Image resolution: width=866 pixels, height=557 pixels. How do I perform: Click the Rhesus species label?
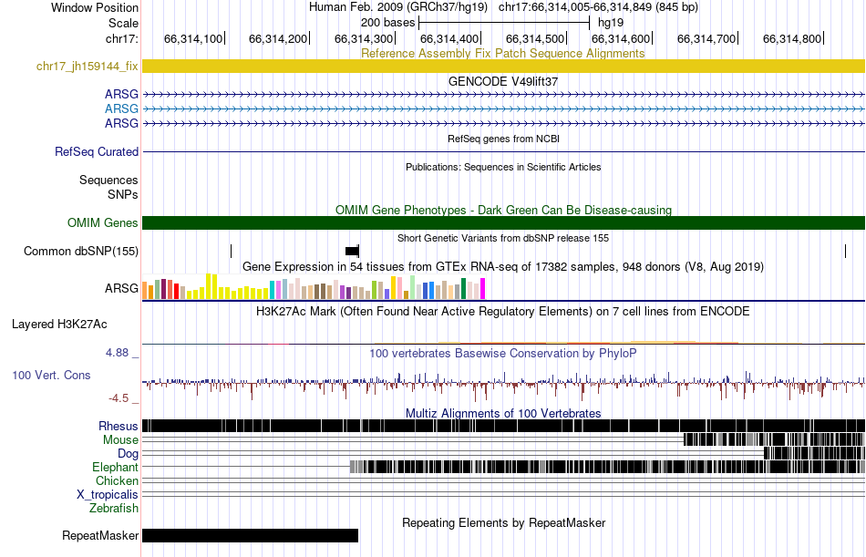pos(119,426)
